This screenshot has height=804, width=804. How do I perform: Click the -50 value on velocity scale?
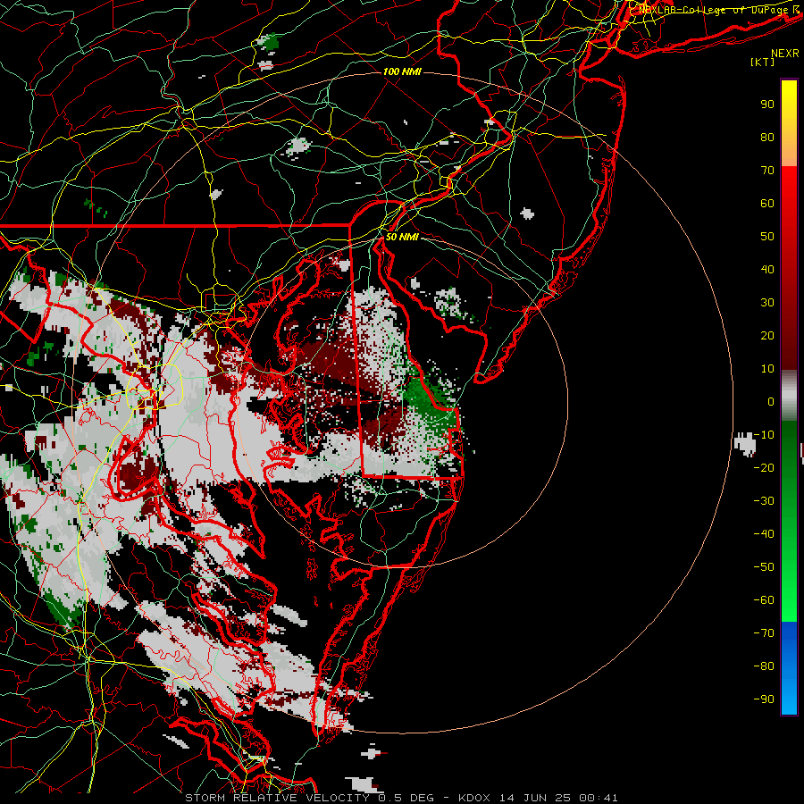pos(764,567)
